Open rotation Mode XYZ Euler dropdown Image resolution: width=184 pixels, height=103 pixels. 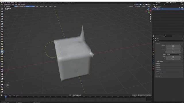[173, 55]
